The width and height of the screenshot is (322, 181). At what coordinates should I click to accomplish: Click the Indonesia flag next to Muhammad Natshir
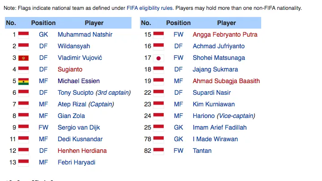24,34
